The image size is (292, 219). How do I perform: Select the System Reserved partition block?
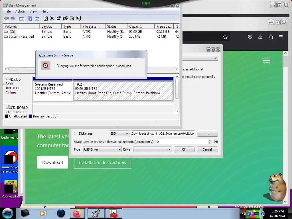(x=53, y=91)
